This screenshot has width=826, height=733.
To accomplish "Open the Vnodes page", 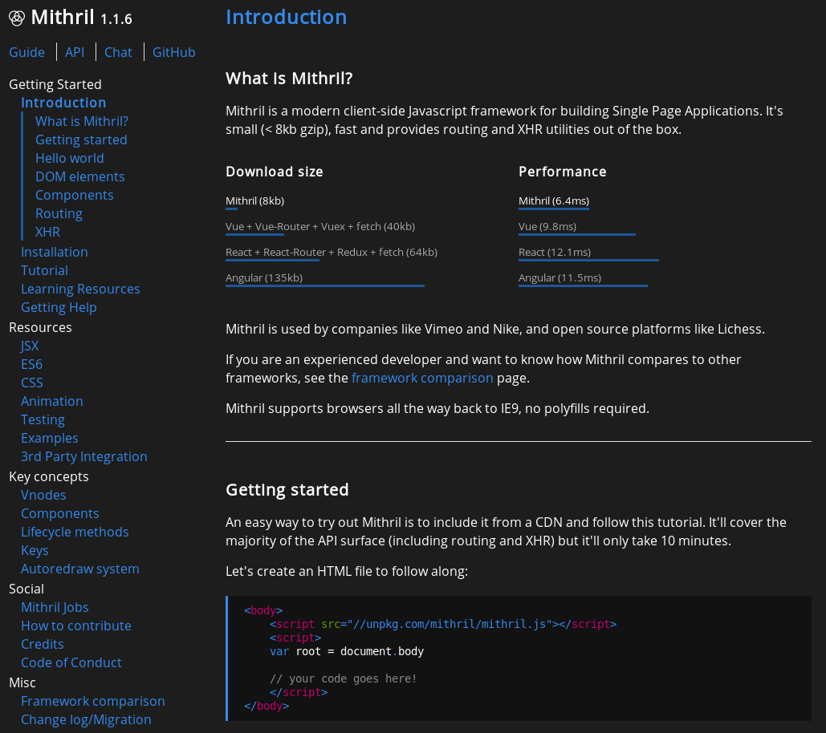I will [43, 495].
